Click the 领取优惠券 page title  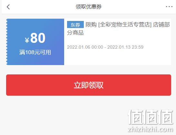(89, 7)
